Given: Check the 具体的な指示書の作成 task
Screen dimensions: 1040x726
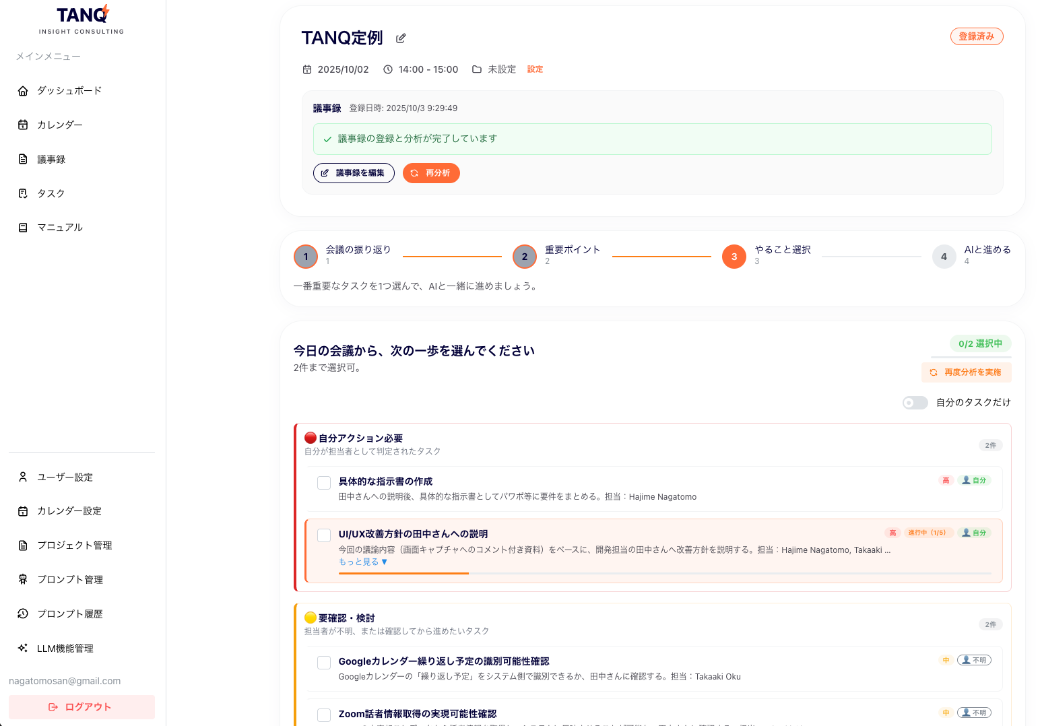Looking at the screenshot, I should click(324, 483).
